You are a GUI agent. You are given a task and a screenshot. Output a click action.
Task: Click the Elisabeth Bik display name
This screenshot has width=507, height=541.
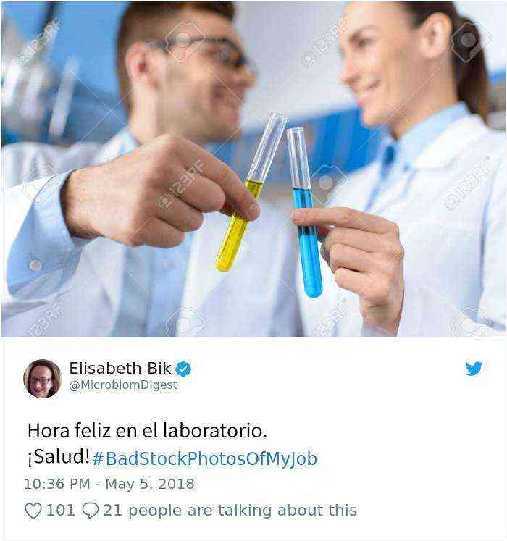(x=120, y=368)
